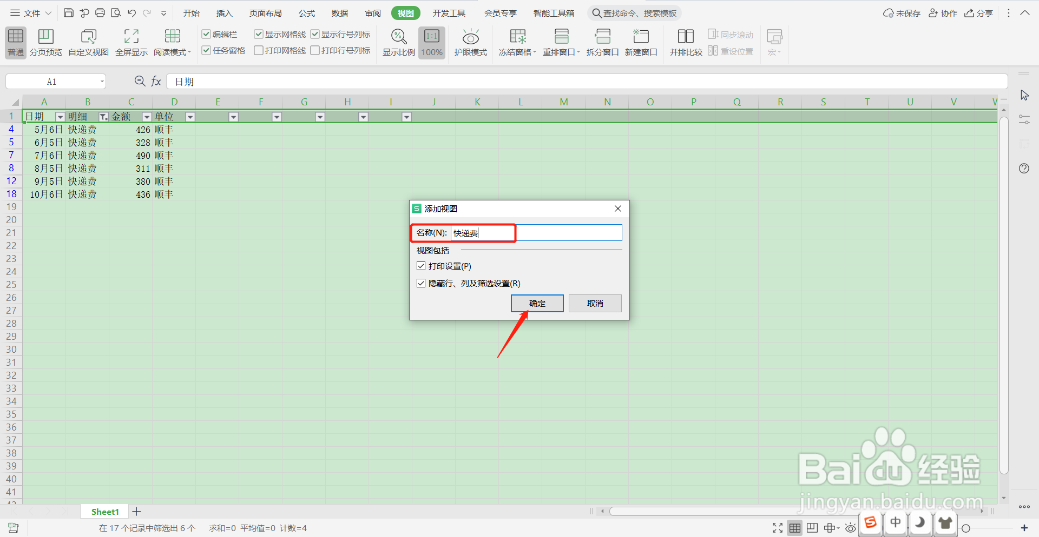Viewport: 1039px width, 537px height.
Task: Click the 协作 collaborate button
Action: tap(943, 13)
